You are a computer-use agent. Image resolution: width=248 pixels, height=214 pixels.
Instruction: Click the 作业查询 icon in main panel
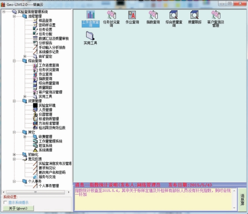click(132, 15)
